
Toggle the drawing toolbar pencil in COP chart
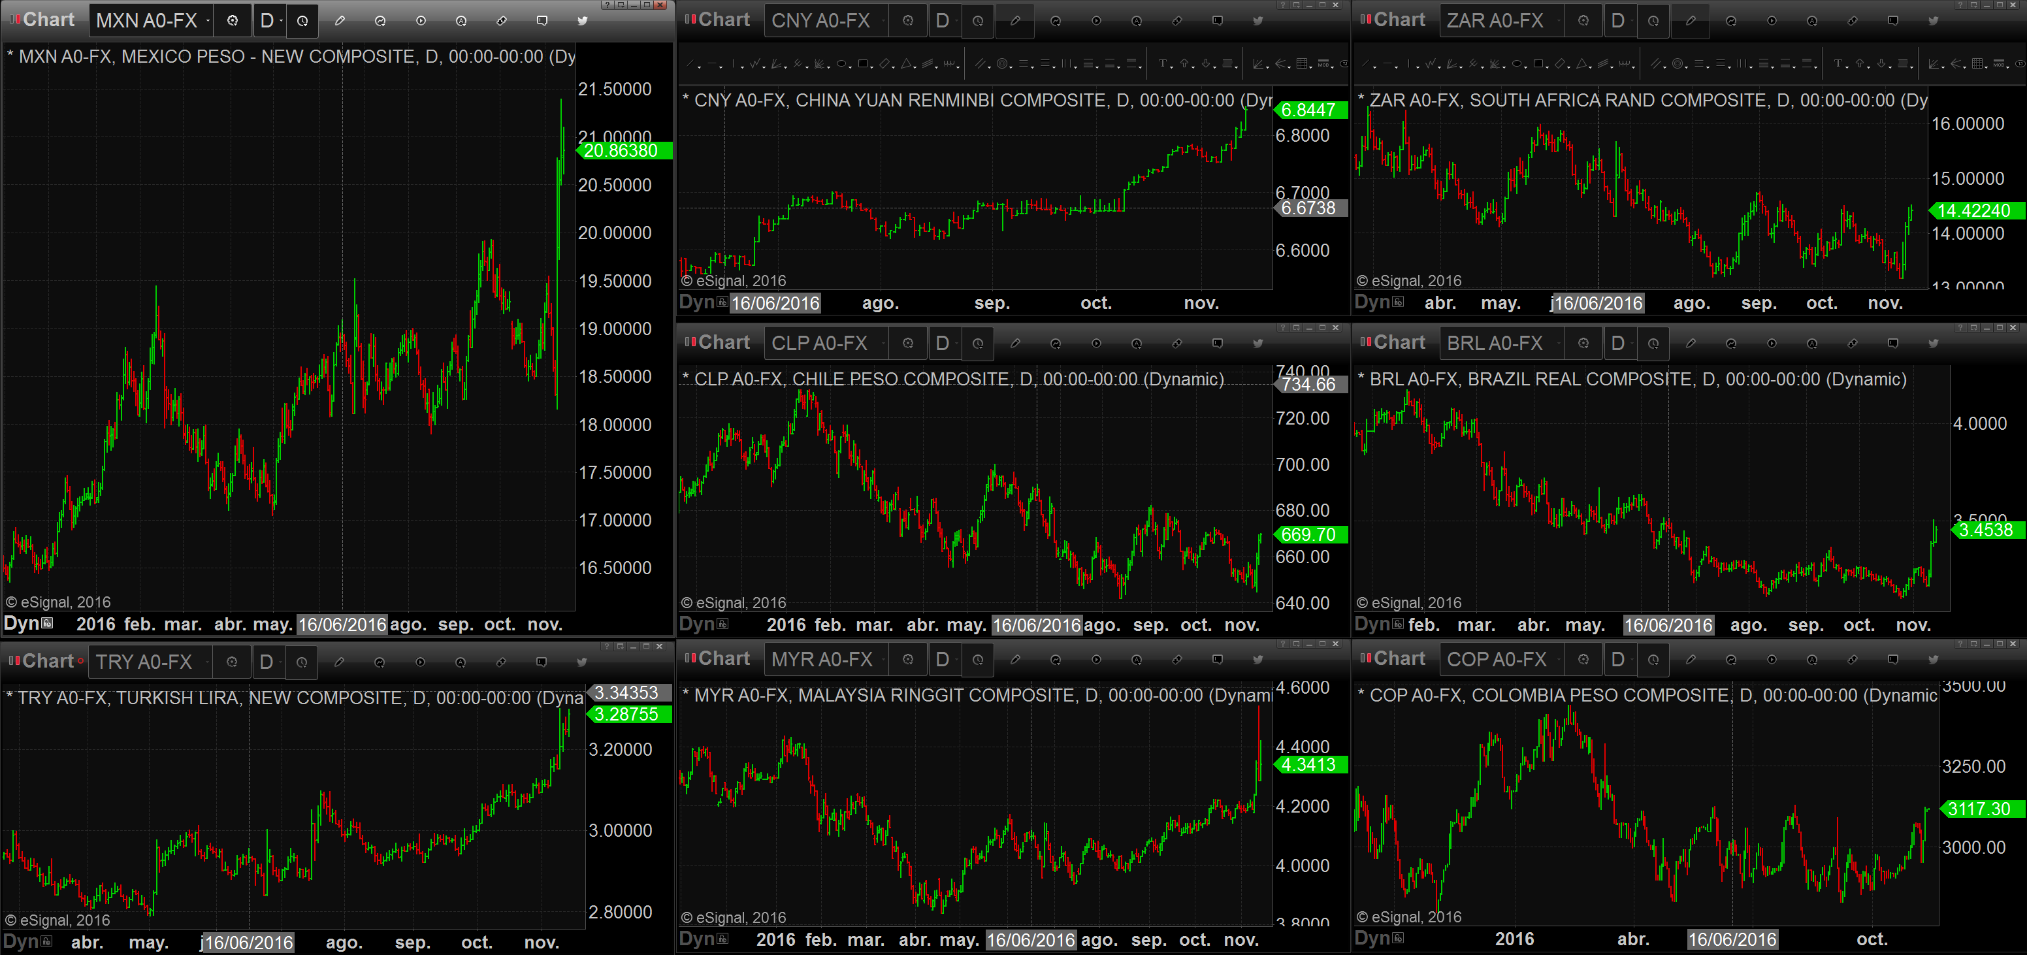[x=1690, y=659]
